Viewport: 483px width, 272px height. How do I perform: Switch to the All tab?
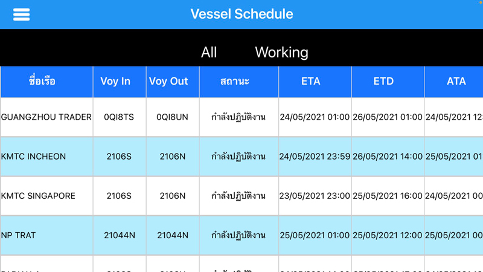click(209, 53)
